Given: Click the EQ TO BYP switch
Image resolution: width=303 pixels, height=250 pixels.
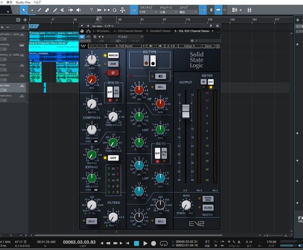Looking at the screenshot, I should 157,153.
